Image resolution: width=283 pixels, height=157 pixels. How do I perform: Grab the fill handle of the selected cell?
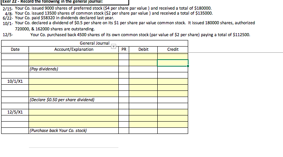(x=188, y=66)
